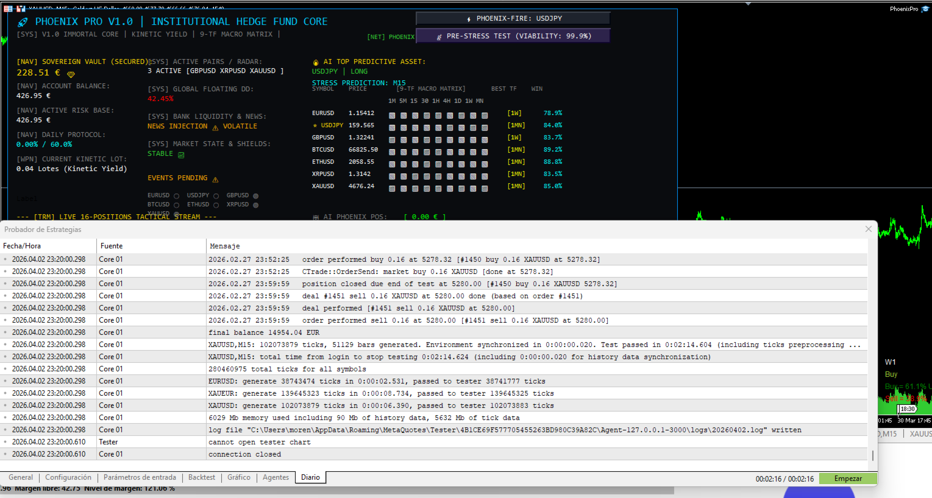932x498 pixels.
Task: Click the flame icon beside AI Top Predictive Asset
Action: (x=316, y=62)
